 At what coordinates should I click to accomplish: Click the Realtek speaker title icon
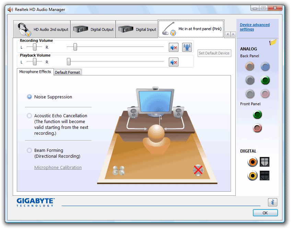10,10
